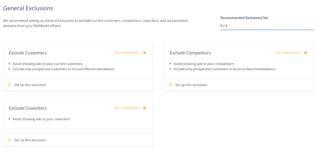Image resolution: width=316 pixels, height=152 pixels.
Task: Set up the competitors exclusion
Action: (x=191, y=85)
